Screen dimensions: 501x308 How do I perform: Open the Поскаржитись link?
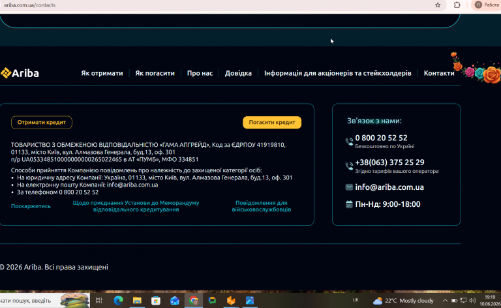(31, 206)
